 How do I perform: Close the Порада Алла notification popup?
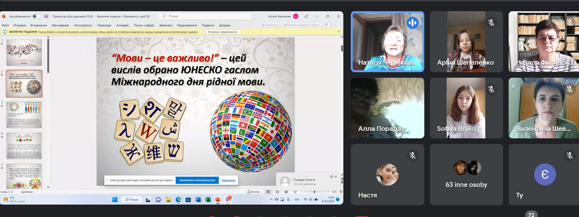tap(336, 176)
